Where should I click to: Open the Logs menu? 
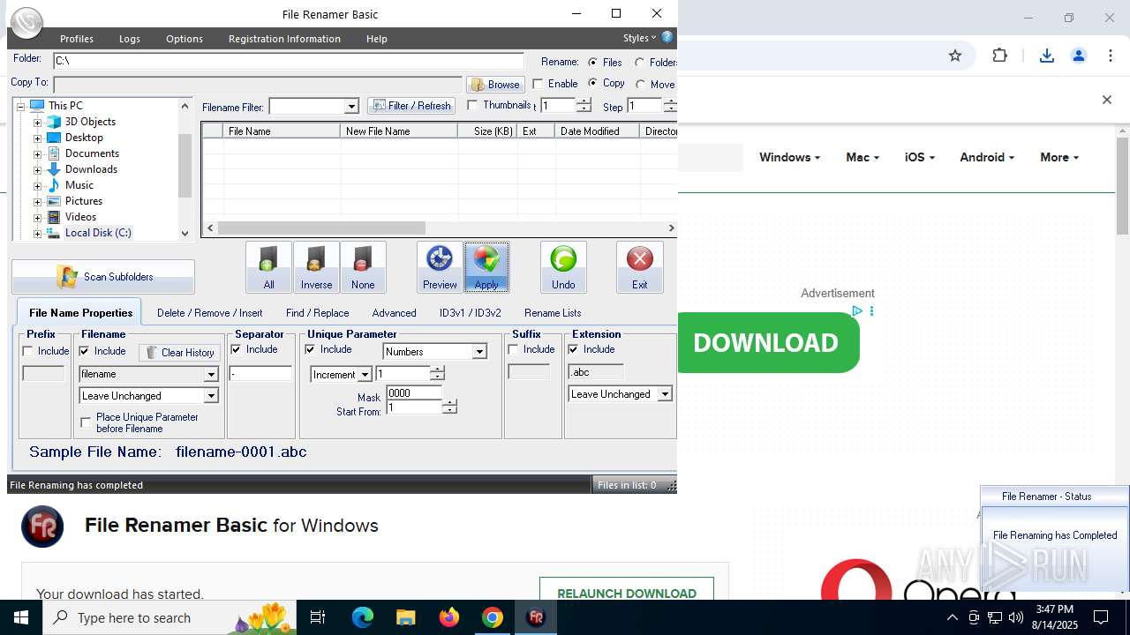pos(130,39)
